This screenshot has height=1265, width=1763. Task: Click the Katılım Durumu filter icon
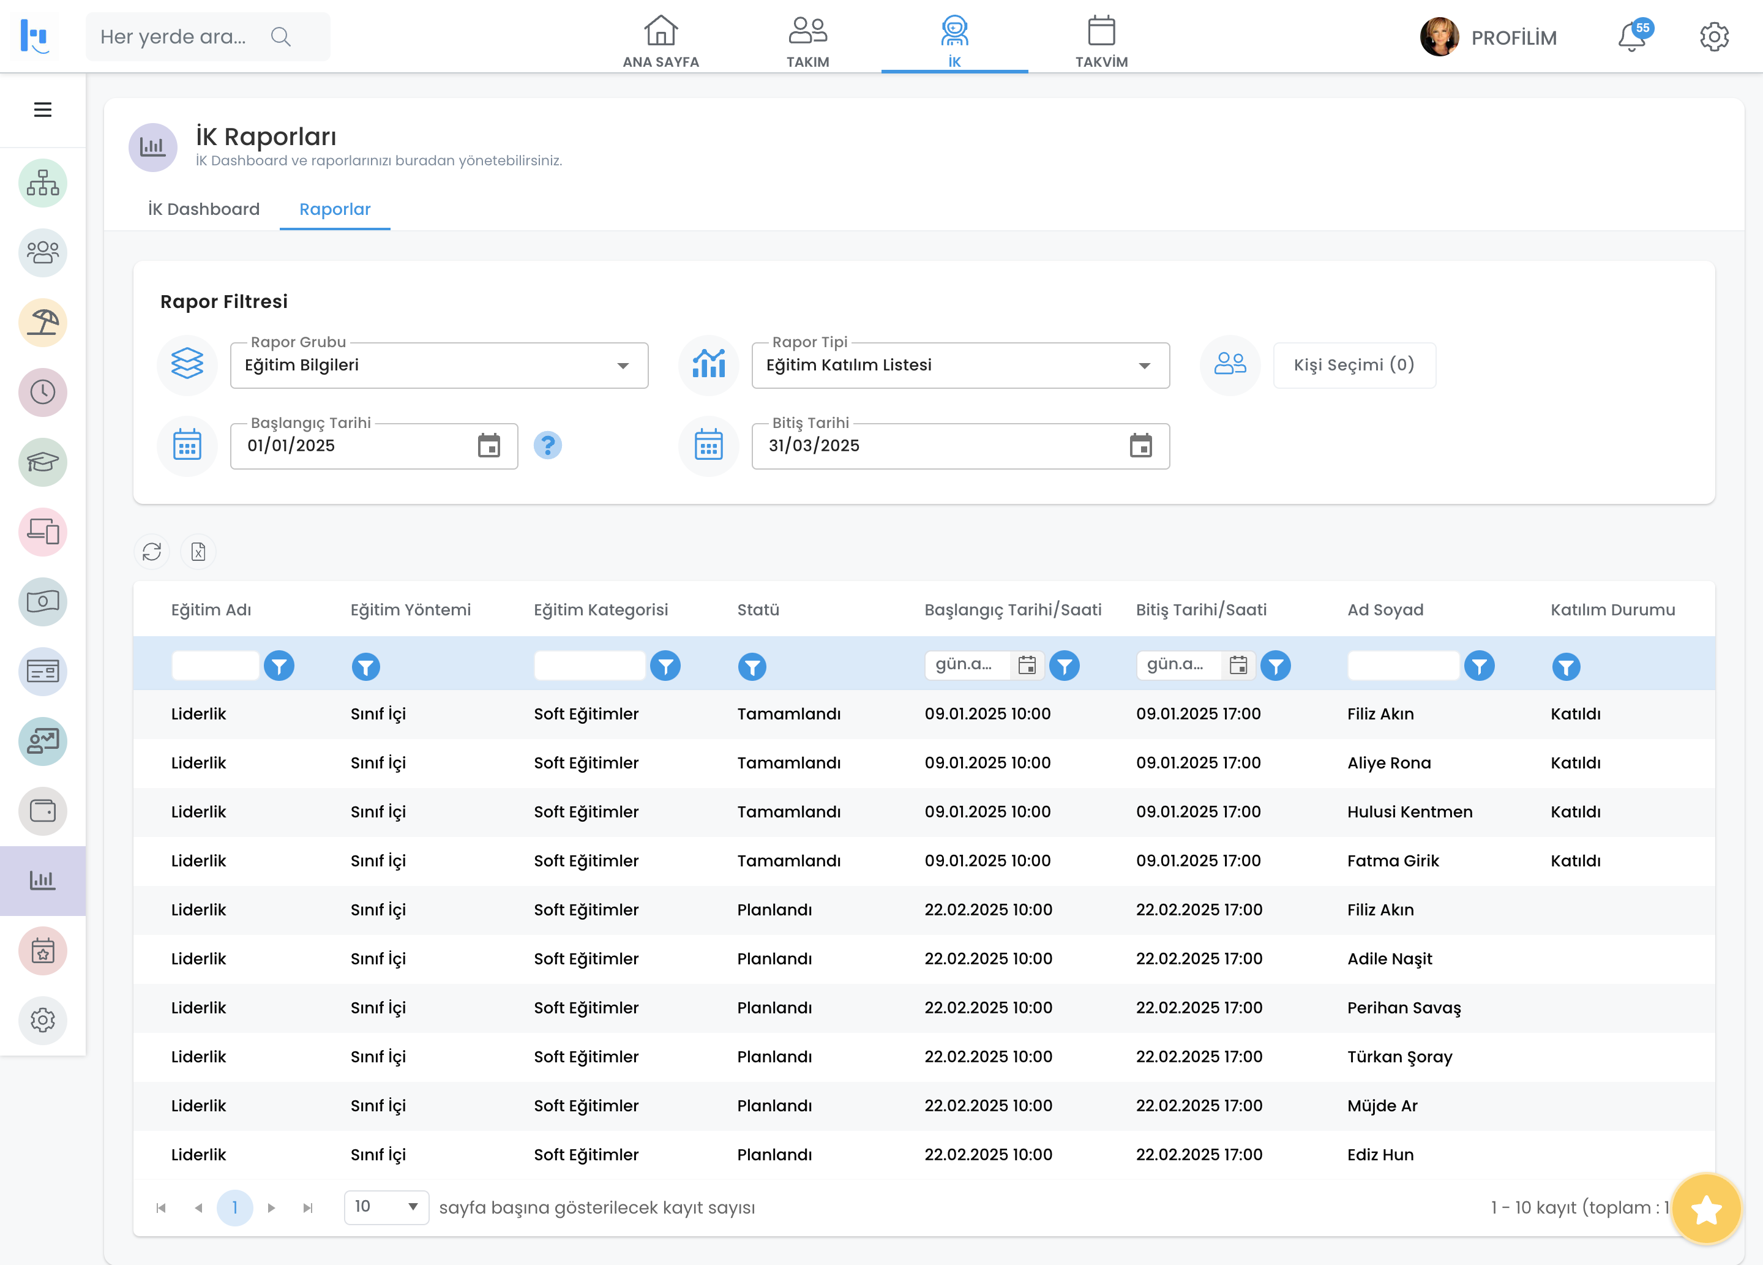click(x=1565, y=666)
